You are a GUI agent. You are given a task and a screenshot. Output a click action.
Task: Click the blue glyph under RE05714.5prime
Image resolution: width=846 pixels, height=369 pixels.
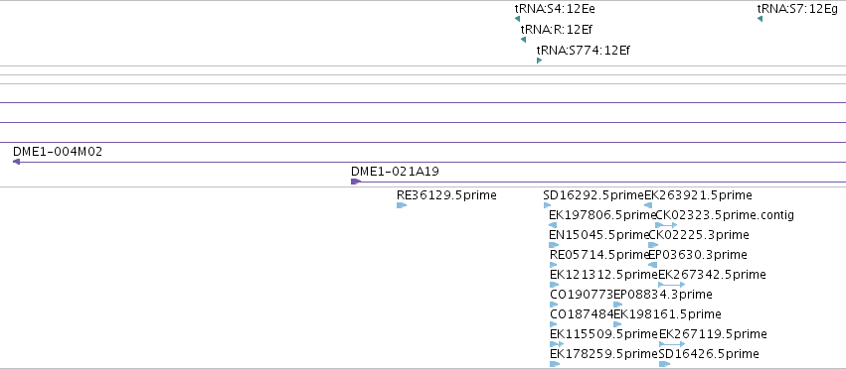[x=554, y=265]
